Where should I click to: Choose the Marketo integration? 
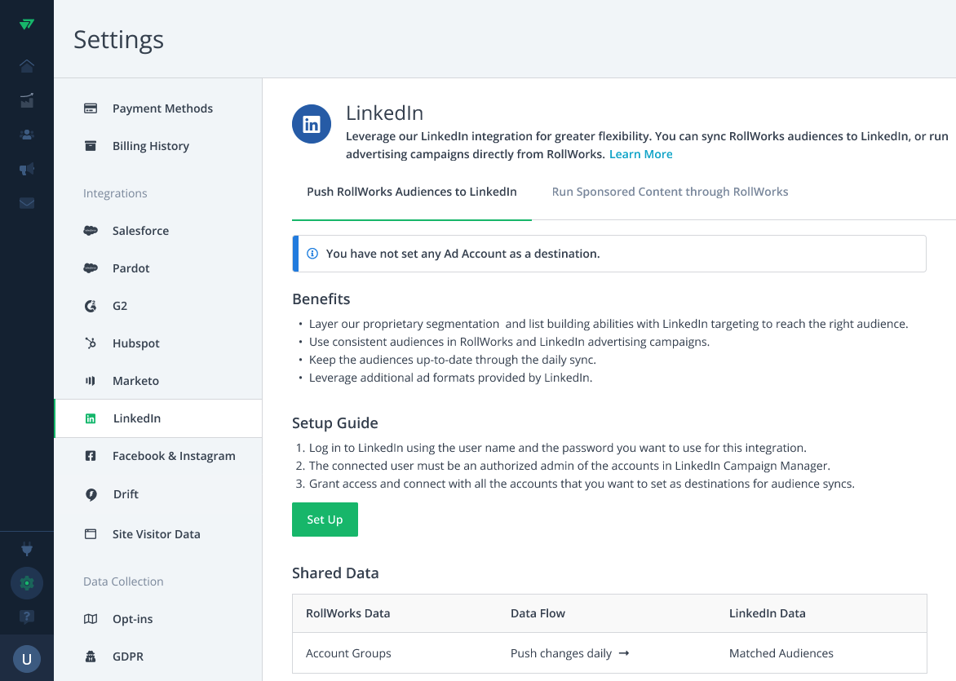pos(158,381)
